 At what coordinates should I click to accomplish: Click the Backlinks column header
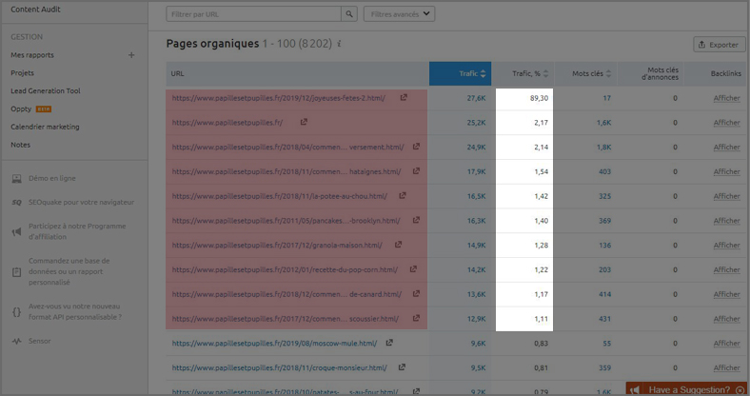click(725, 73)
